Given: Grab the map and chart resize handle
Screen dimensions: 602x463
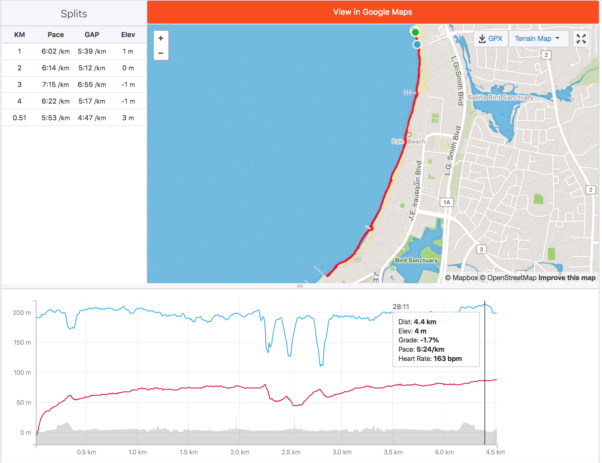Looking at the screenshot, I should (x=300, y=286).
